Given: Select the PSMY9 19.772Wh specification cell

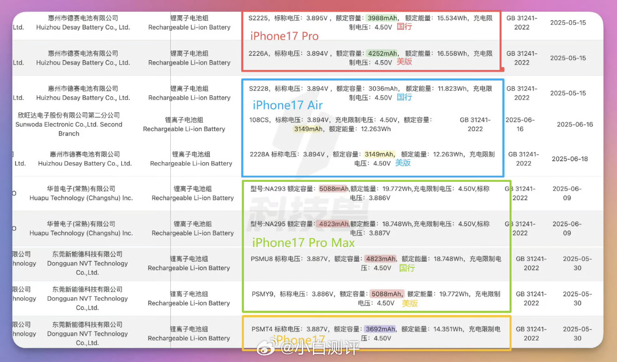Looking at the screenshot, I should (x=376, y=298).
